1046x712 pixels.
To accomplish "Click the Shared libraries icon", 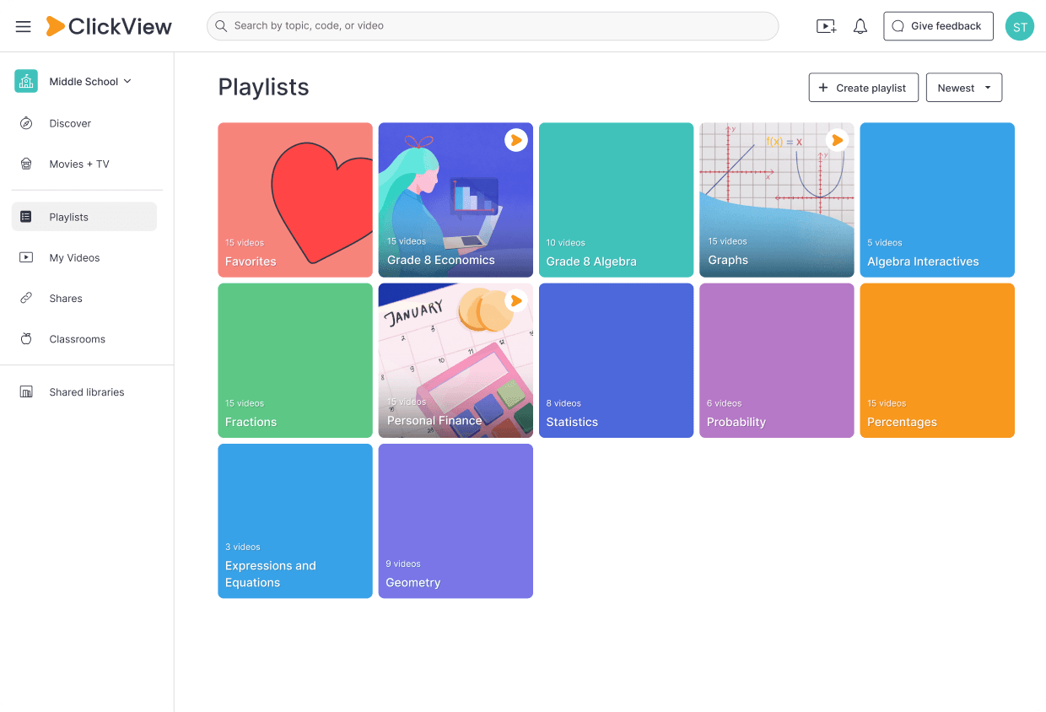I will [26, 392].
